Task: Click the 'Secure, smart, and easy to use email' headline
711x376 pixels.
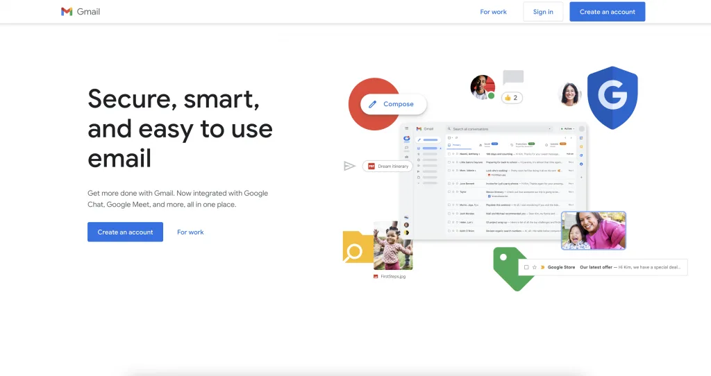Action: coord(180,128)
